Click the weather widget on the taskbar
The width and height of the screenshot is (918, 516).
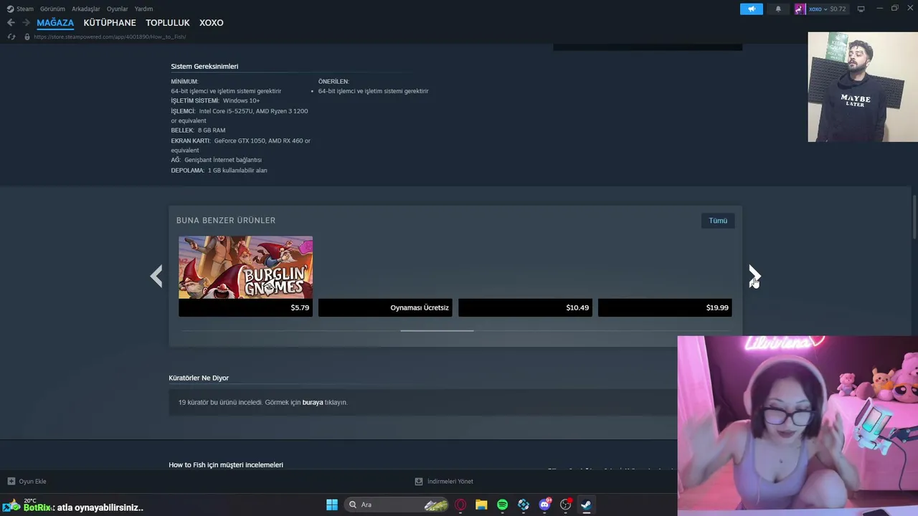click(22, 505)
